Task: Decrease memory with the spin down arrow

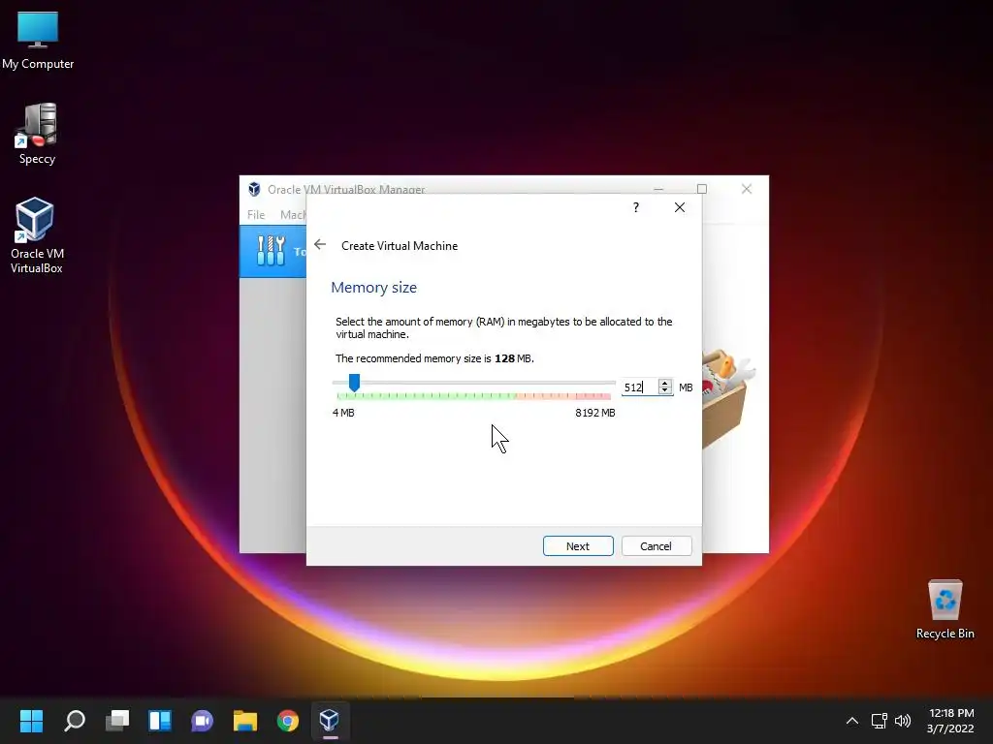Action: [x=664, y=391]
